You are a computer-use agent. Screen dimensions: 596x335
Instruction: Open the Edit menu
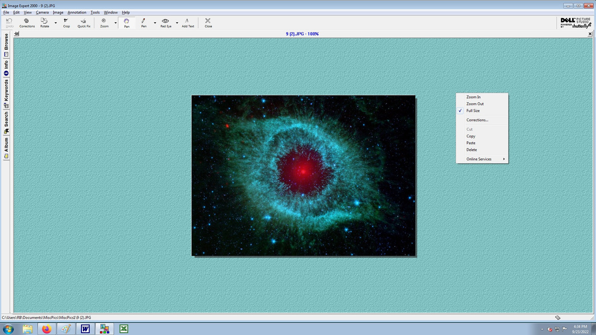pyautogui.click(x=16, y=13)
